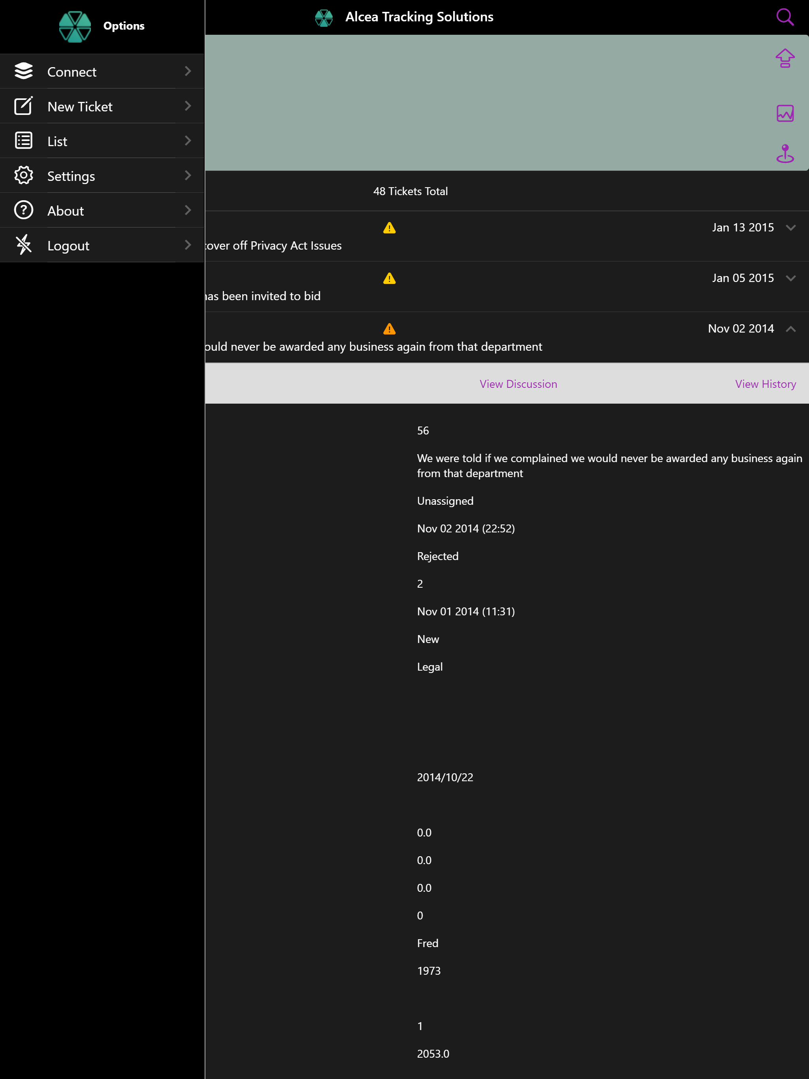Open the New Ticket menu item
This screenshot has width=809, height=1079.
pyautogui.click(x=102, y=106)
